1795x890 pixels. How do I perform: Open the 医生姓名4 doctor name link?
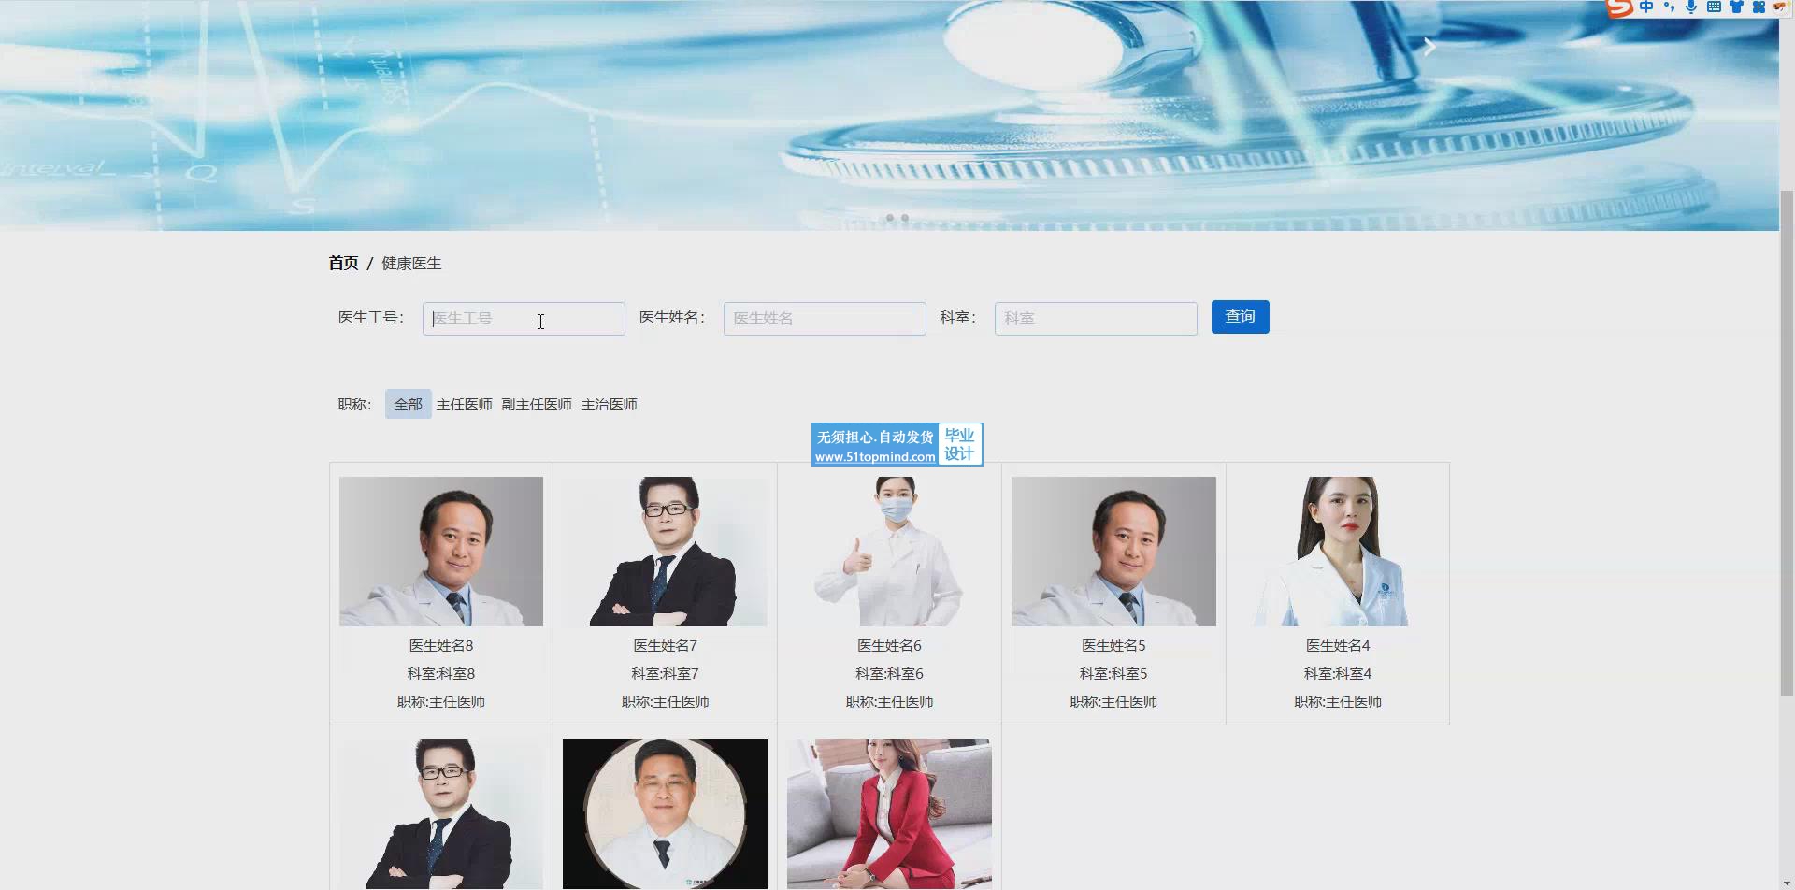(1337, 646)
